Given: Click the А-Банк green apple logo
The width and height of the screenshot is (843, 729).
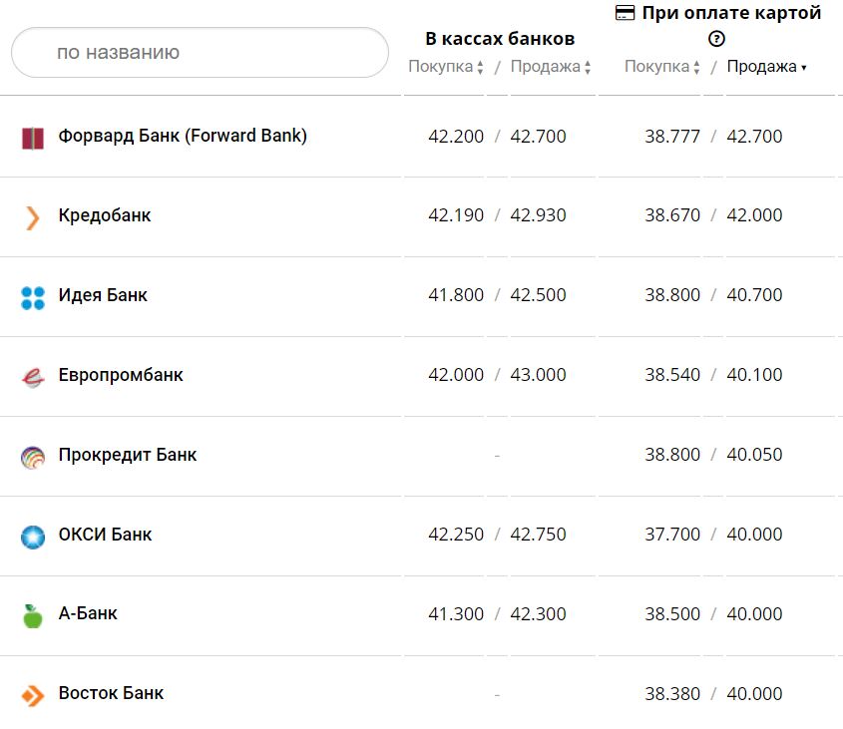Looking at the screenshot, I should 33,615.
